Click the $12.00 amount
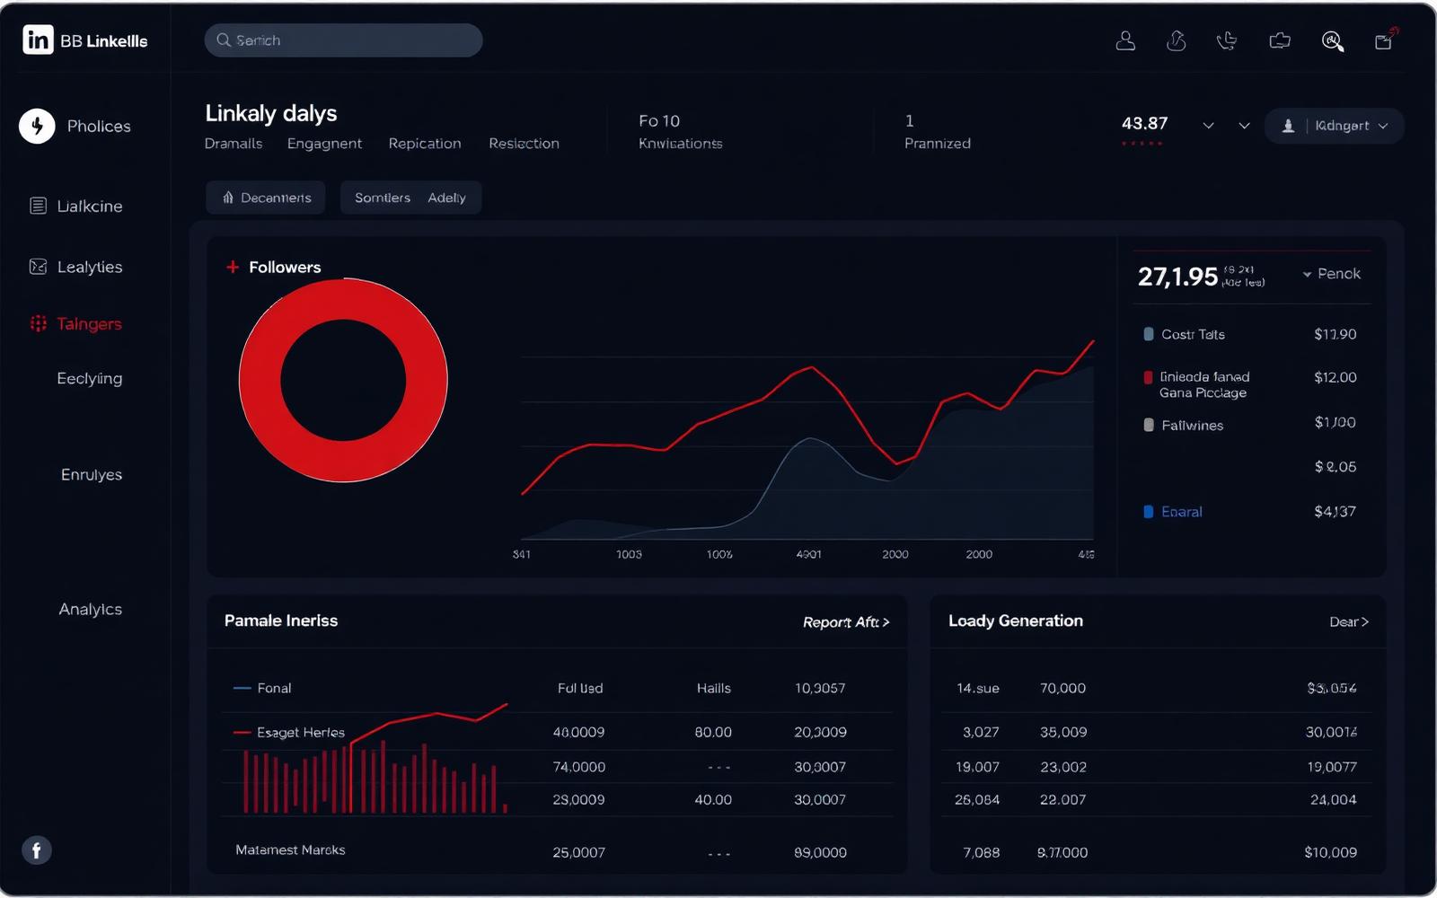Viewport: 1437px width, 898px height. coord(1335,377)
